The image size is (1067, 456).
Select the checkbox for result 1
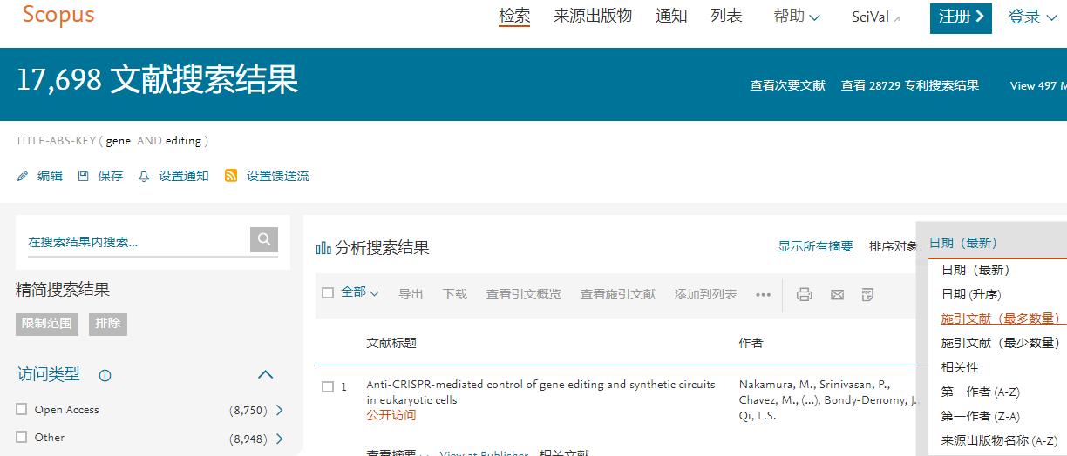(328, 386)
